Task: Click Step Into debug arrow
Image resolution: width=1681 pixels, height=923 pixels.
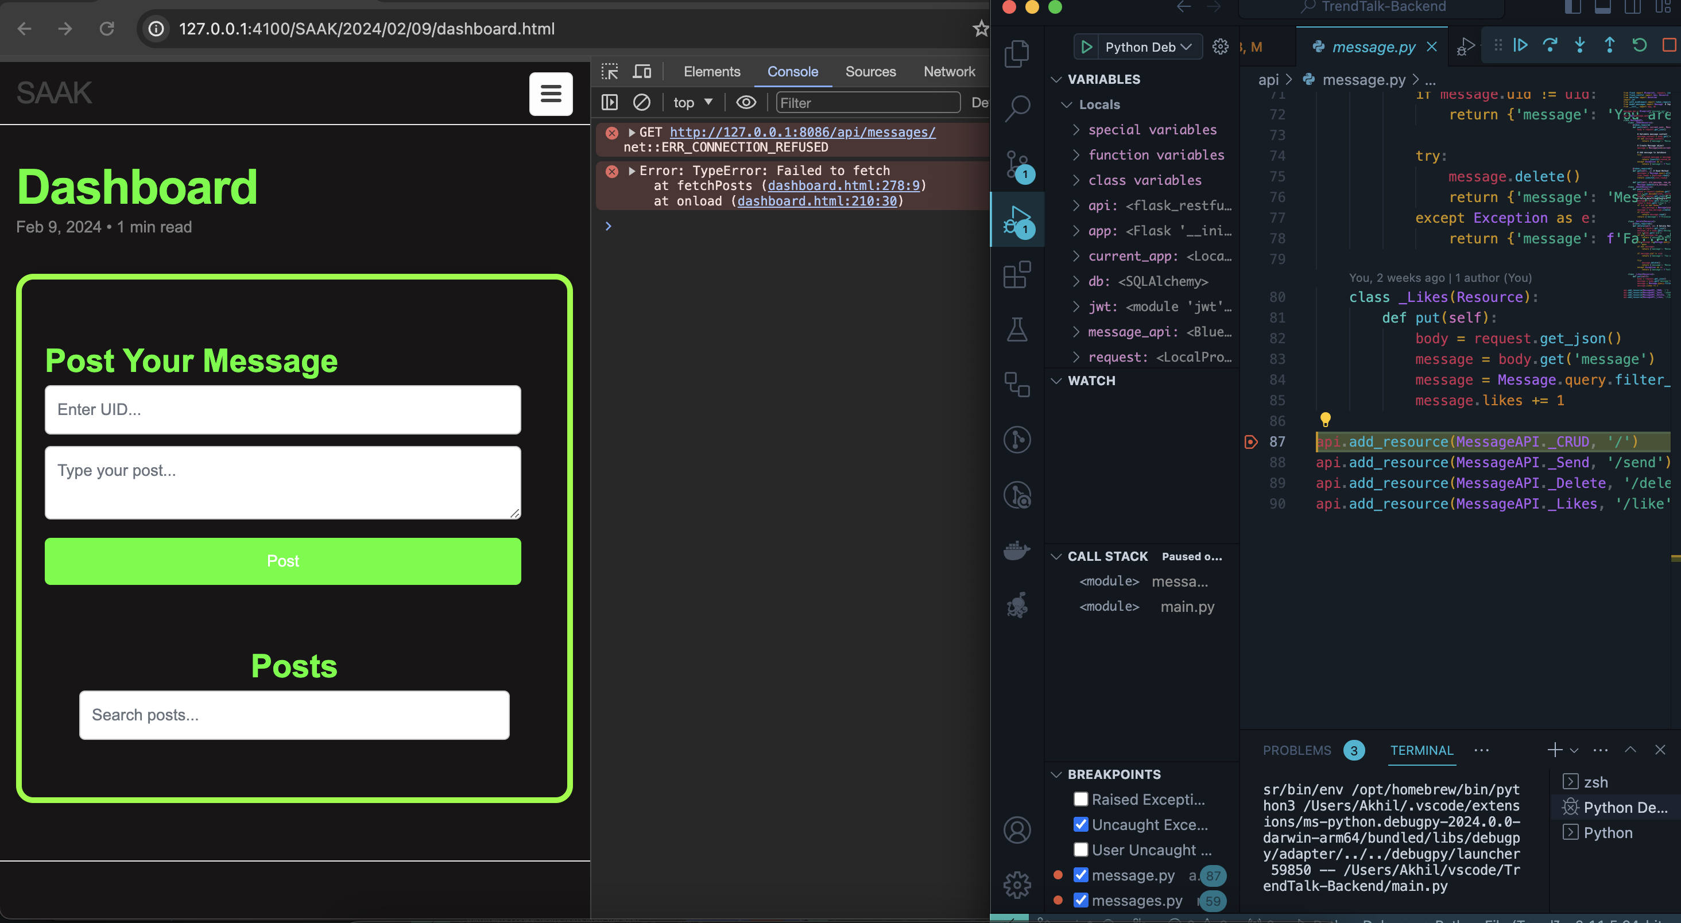Action: pyautogui.click(x=1579, y=45)
